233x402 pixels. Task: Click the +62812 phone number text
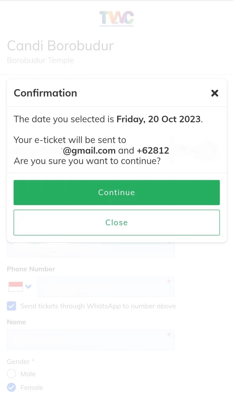(153, 150)
